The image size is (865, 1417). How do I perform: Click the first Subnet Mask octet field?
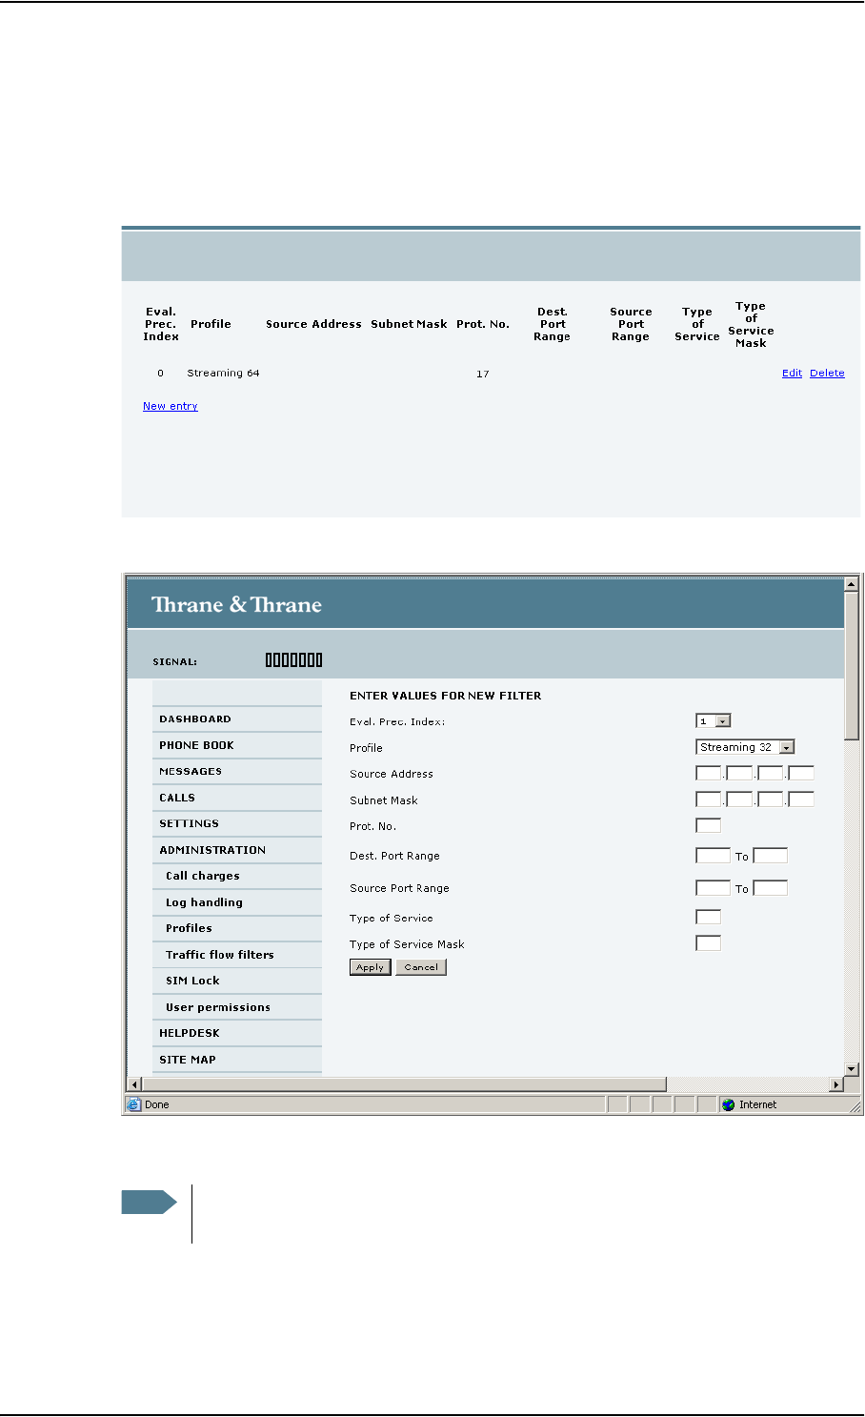coord(709,800)
